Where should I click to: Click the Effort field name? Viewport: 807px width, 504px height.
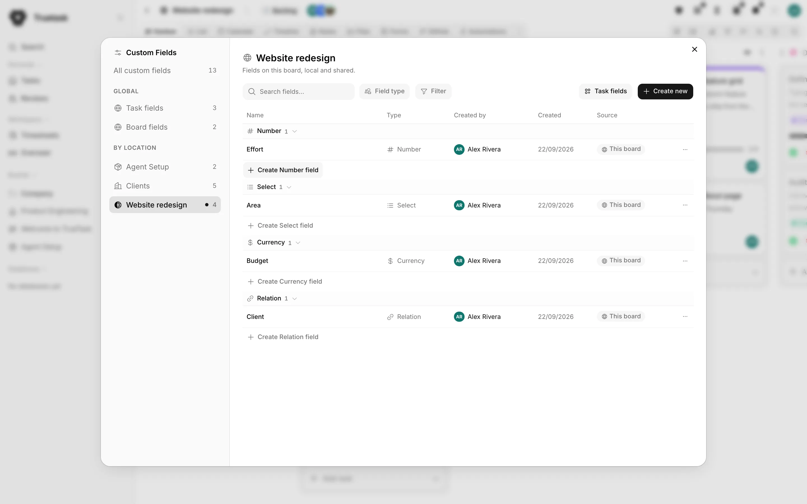click(255, 149)
